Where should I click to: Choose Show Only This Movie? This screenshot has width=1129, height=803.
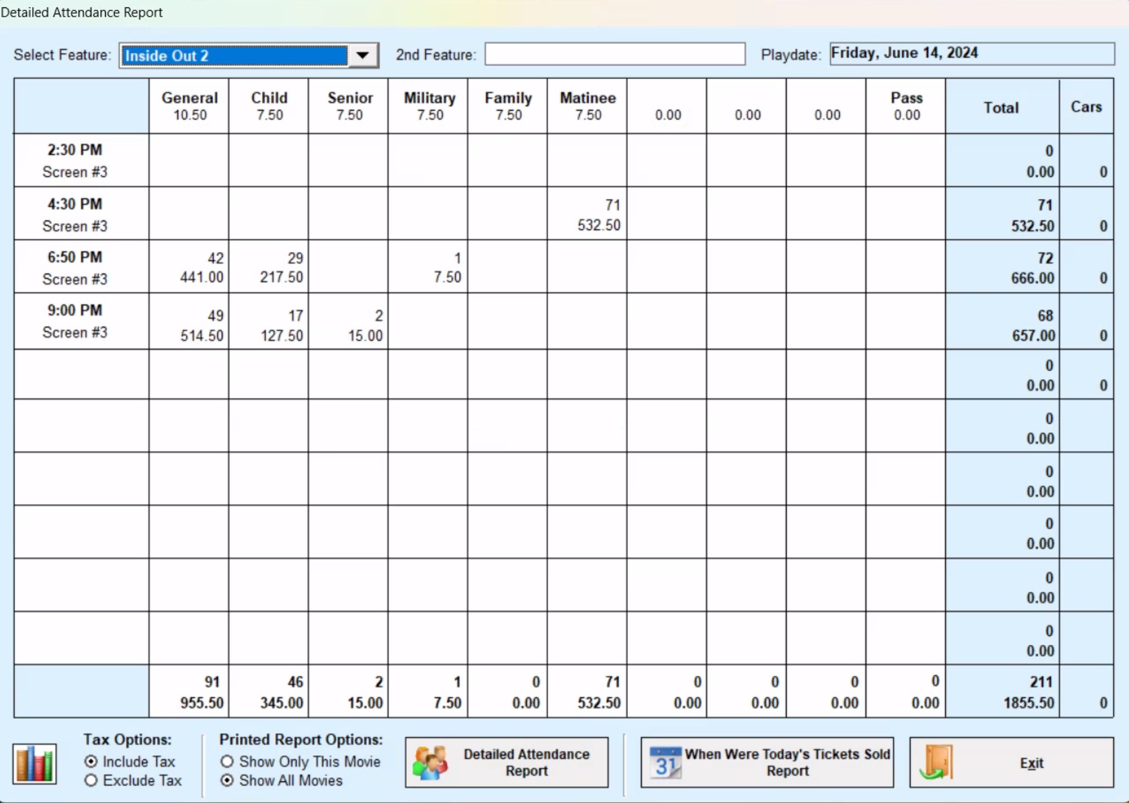click(x=227, y=762)
